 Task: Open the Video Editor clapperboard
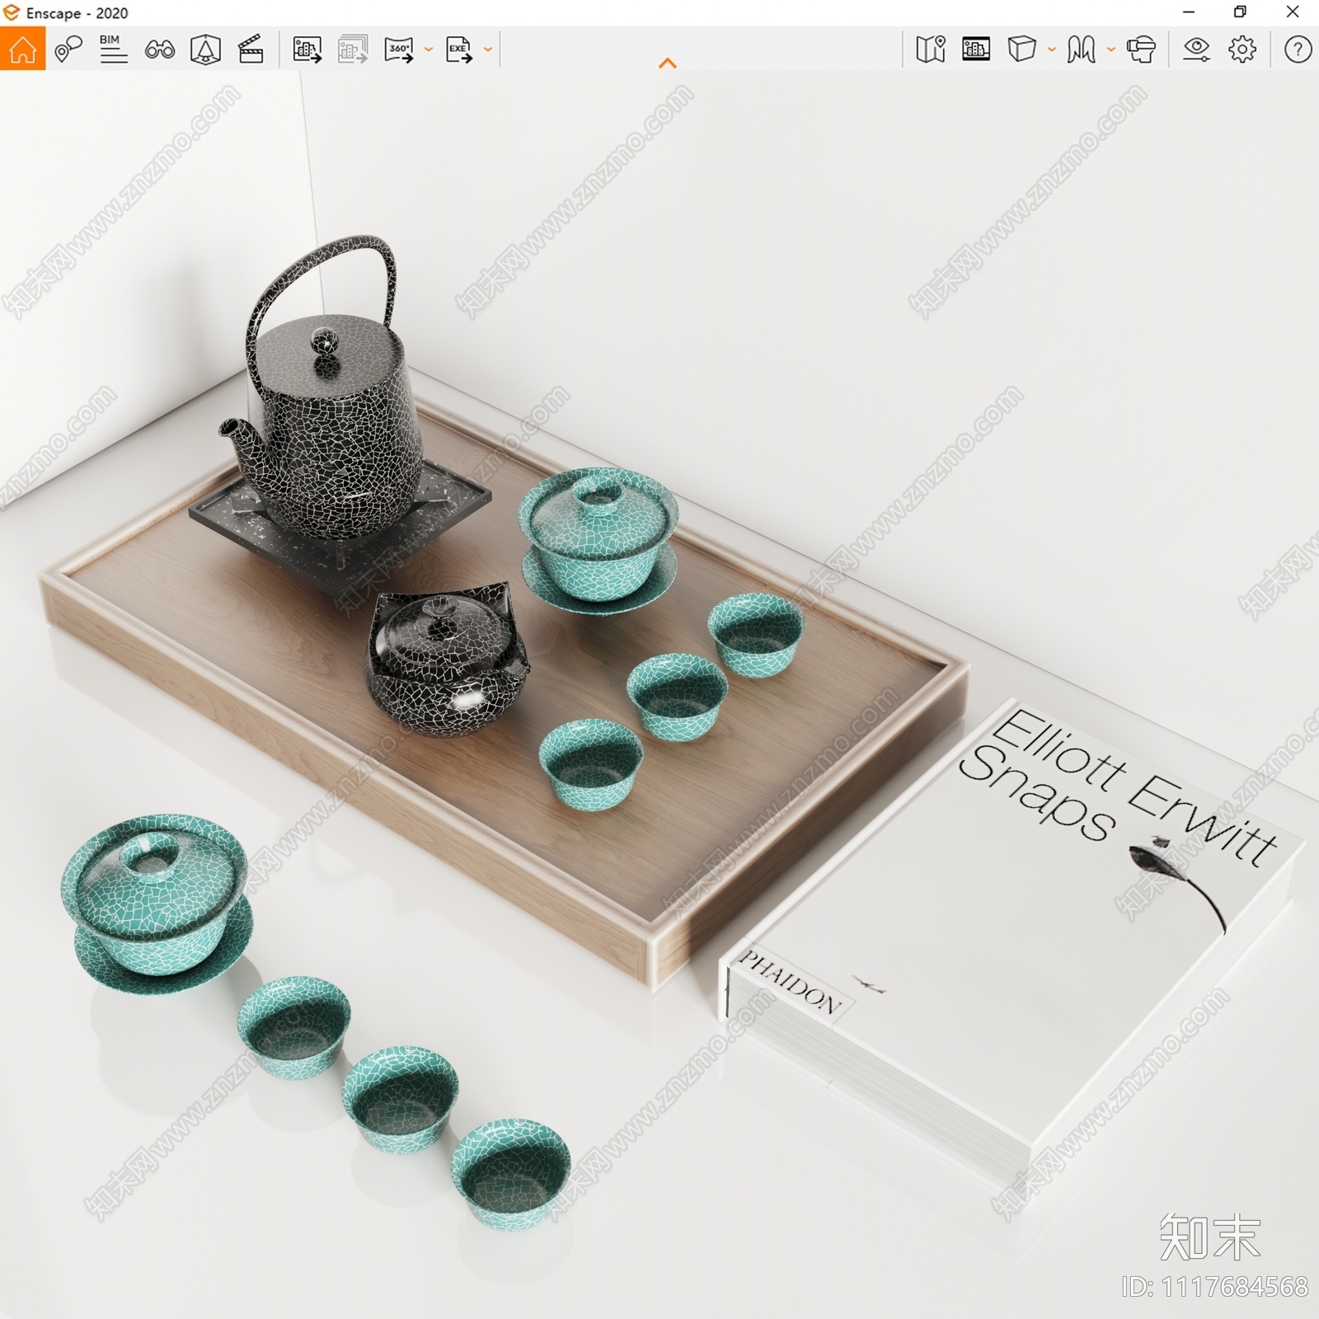pos(251,49)
